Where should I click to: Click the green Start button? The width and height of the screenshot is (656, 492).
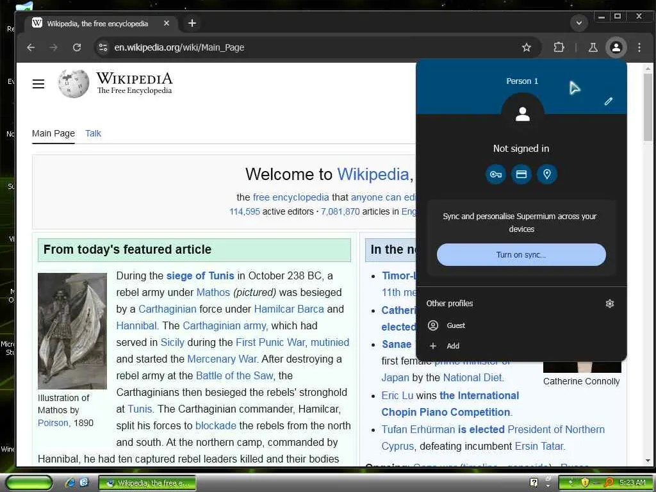click(28, 483)
